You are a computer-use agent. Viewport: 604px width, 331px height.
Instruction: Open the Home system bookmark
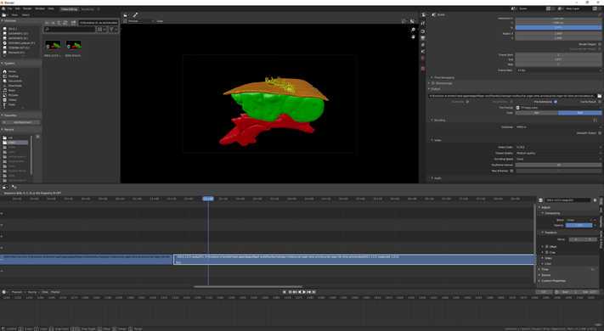pos(12,71)
